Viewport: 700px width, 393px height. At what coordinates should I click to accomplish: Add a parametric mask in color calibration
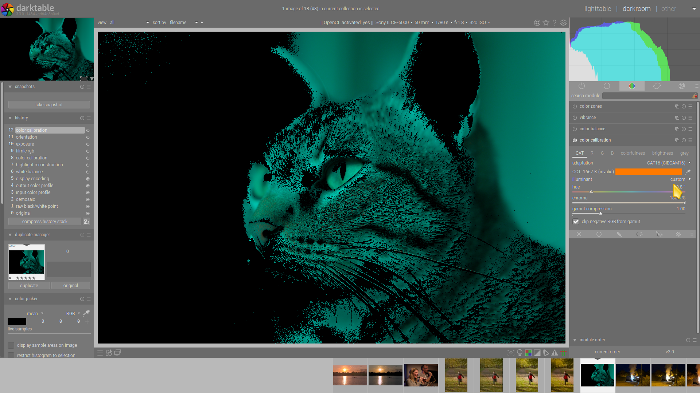pyautogui.click(x=639, y=234)
